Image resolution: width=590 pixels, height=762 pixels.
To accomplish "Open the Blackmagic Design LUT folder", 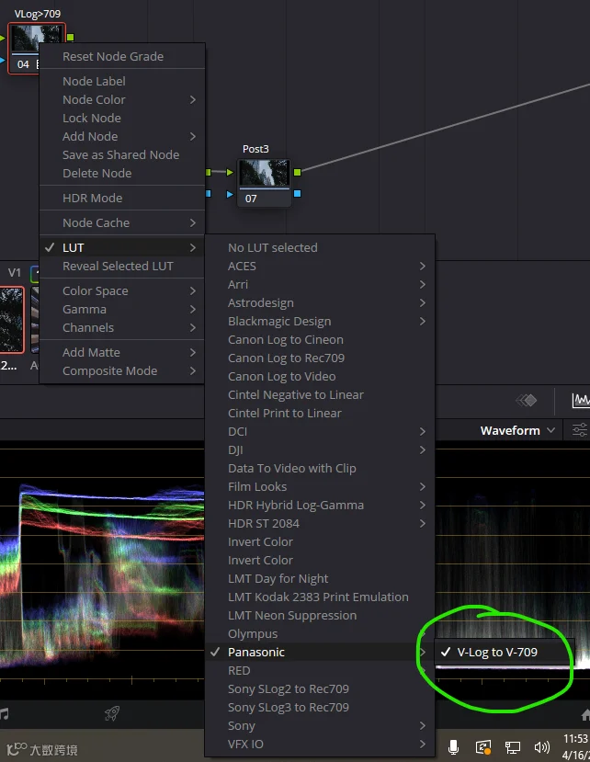I will click(319, 322).
